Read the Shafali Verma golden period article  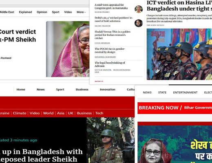113,35
